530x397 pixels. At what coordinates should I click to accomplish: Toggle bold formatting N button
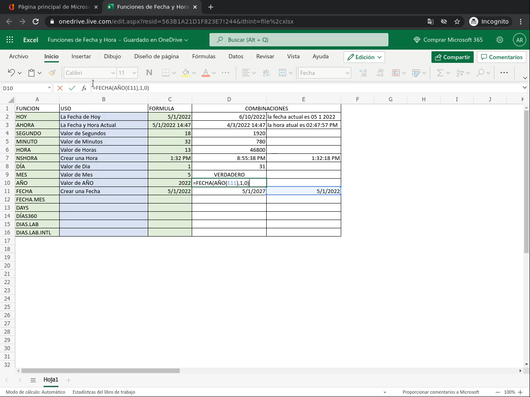[149, 73]
